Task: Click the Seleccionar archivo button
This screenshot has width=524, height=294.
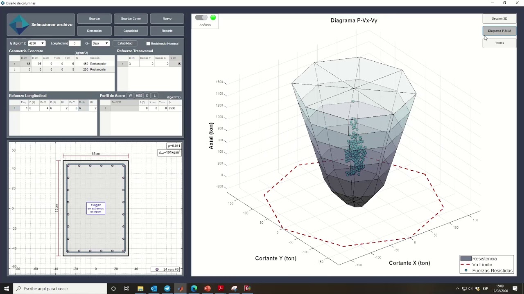Action: [41, 25]
